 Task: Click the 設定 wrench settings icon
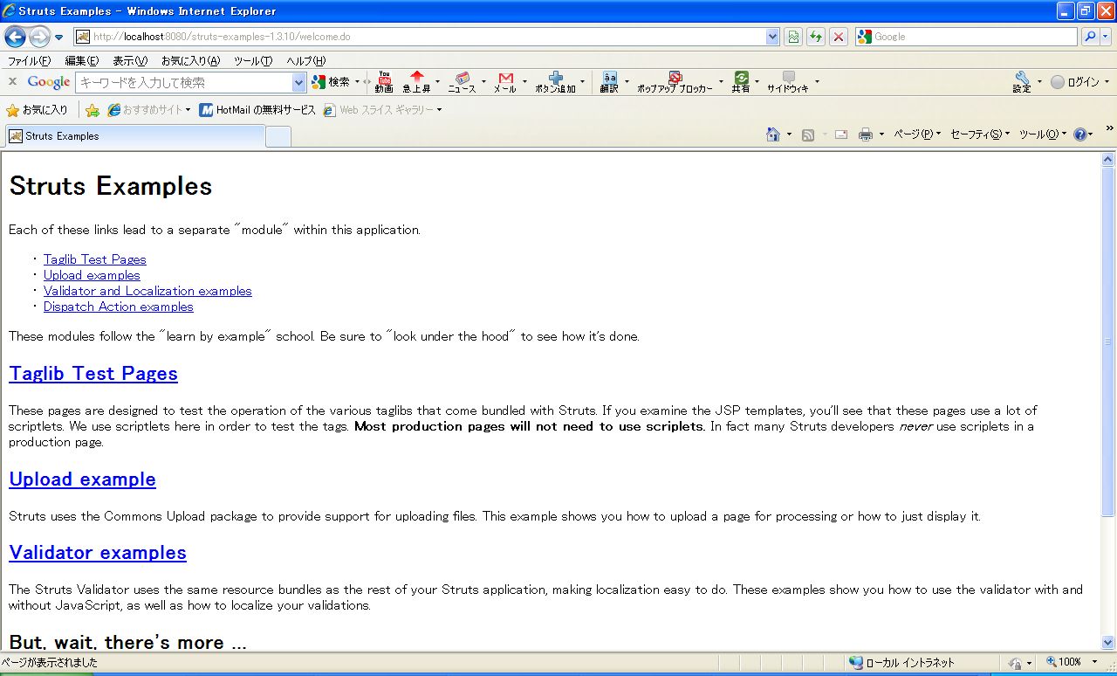pyautogui.click(x=1022, y=82)
